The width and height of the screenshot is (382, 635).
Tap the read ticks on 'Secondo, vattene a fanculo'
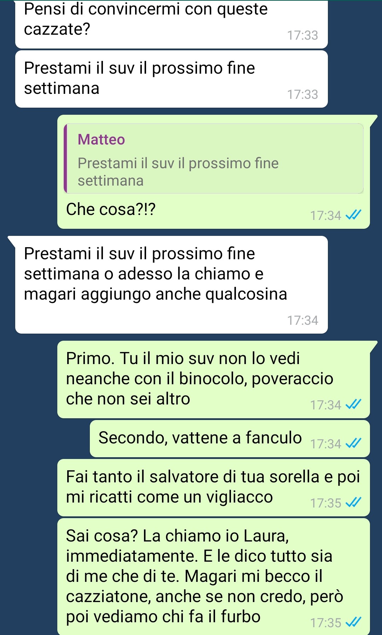click(353, 443)
